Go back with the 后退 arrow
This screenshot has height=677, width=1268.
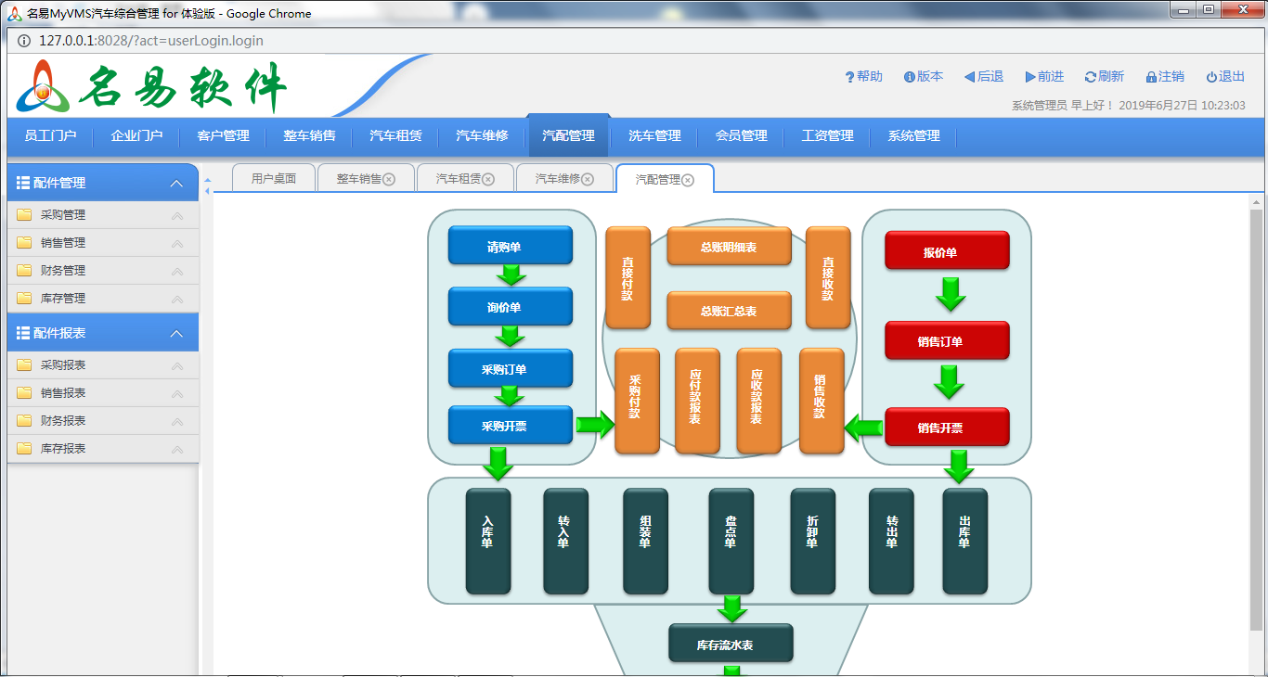[x=969, y=77]
